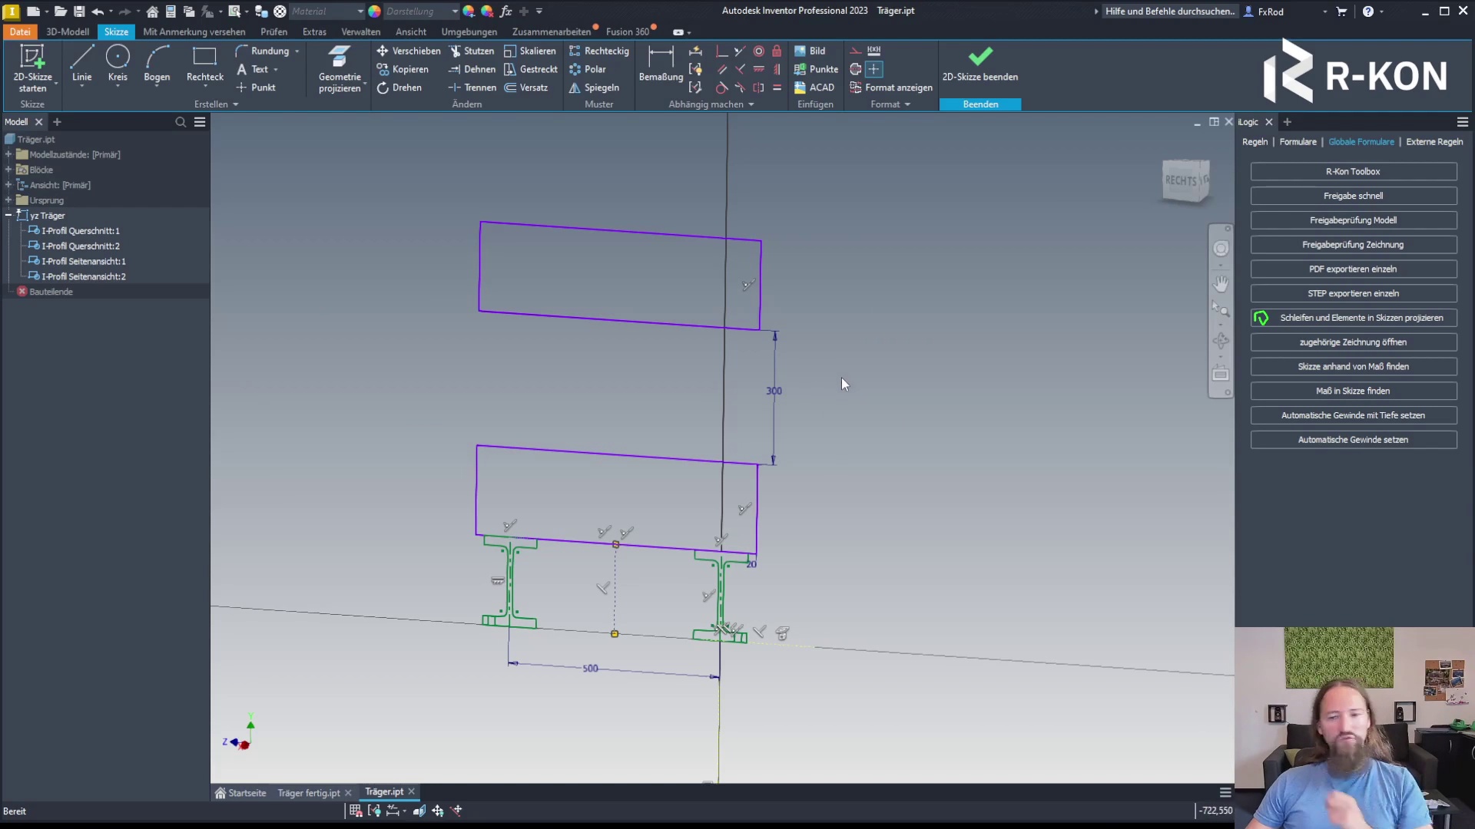
Task: Click the Spiegeln mirror tool
Action: [594, 88]
